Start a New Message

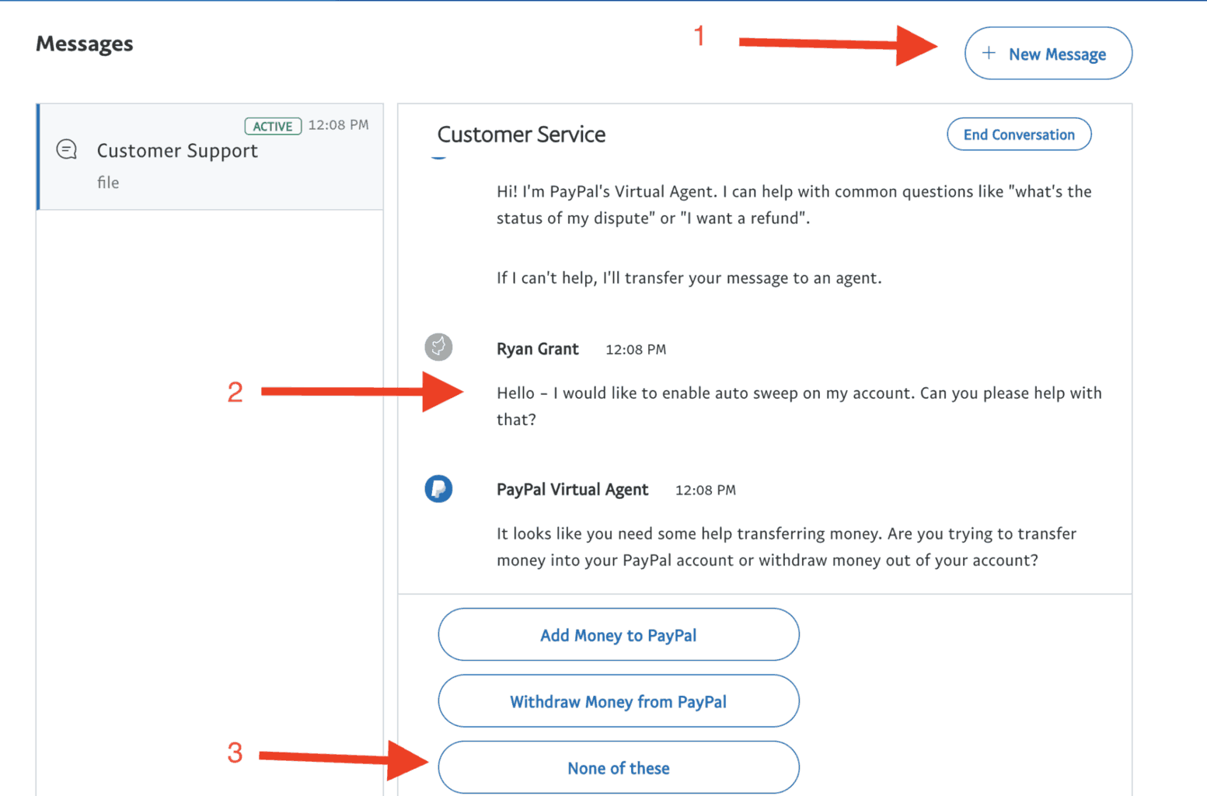(x=1048, y=53)
